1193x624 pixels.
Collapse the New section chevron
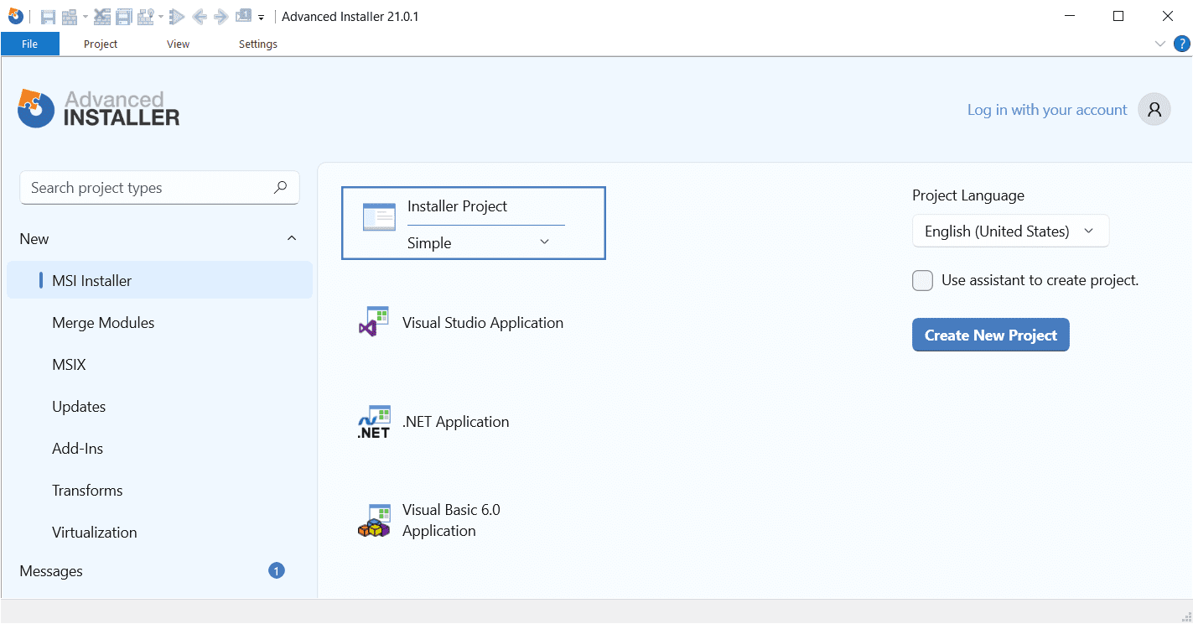point(292,239)
